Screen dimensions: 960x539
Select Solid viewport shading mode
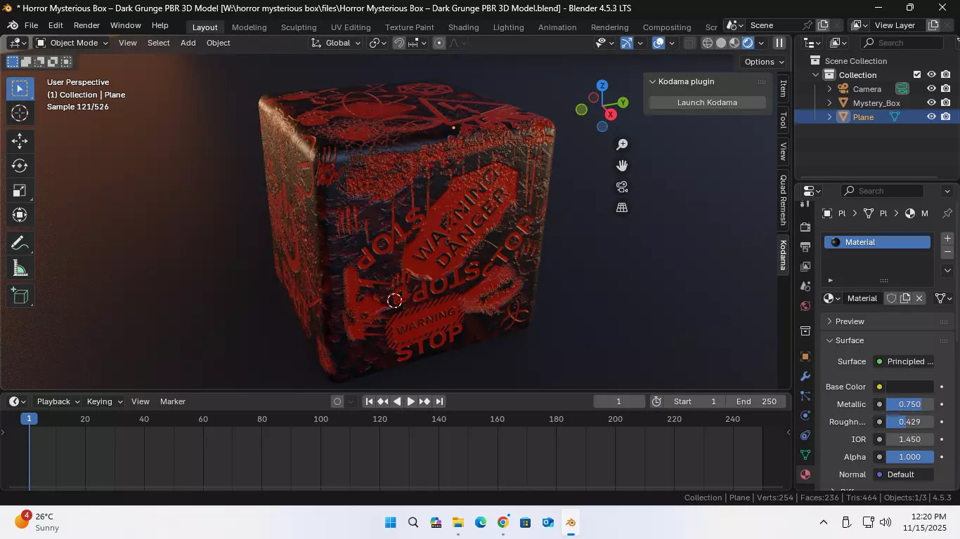tap(721, 43)
